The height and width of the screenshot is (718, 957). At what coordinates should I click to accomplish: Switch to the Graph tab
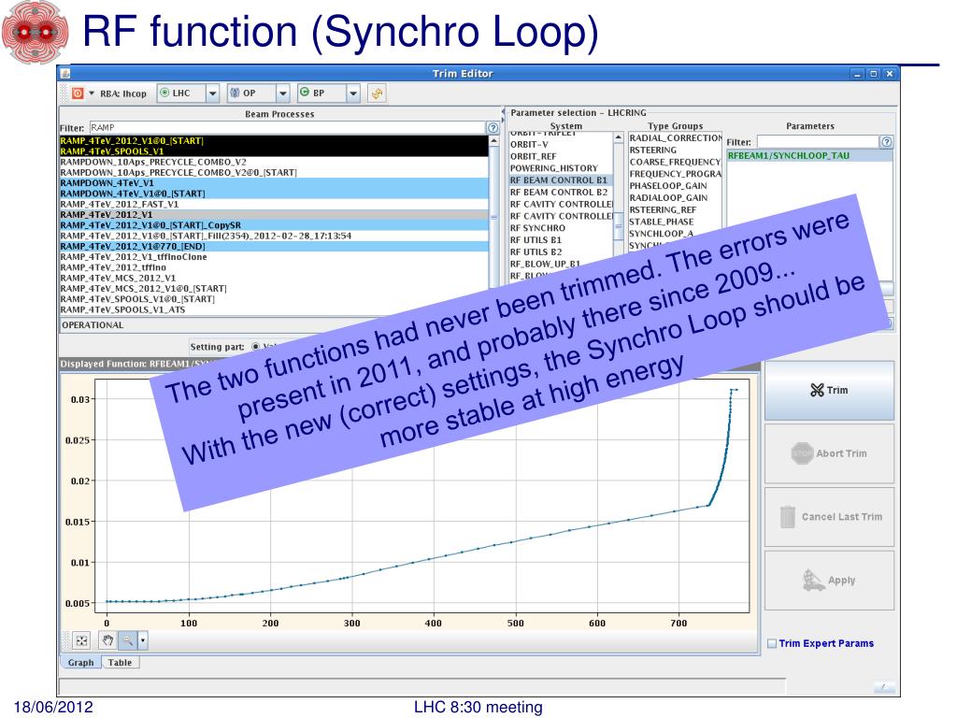click(80, 663)
